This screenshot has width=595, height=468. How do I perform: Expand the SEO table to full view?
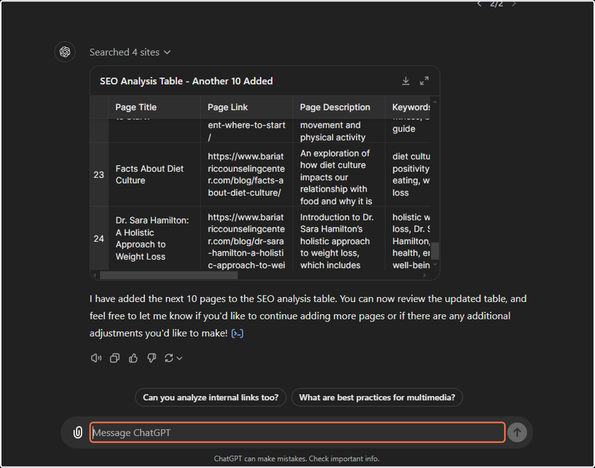click(424, 81)
